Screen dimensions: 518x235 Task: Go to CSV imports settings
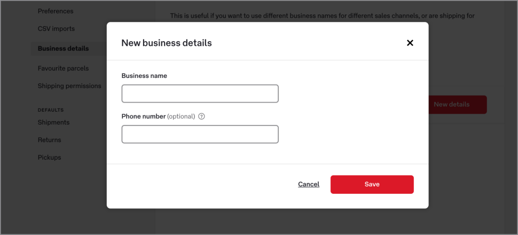click(x=56, y=29)
